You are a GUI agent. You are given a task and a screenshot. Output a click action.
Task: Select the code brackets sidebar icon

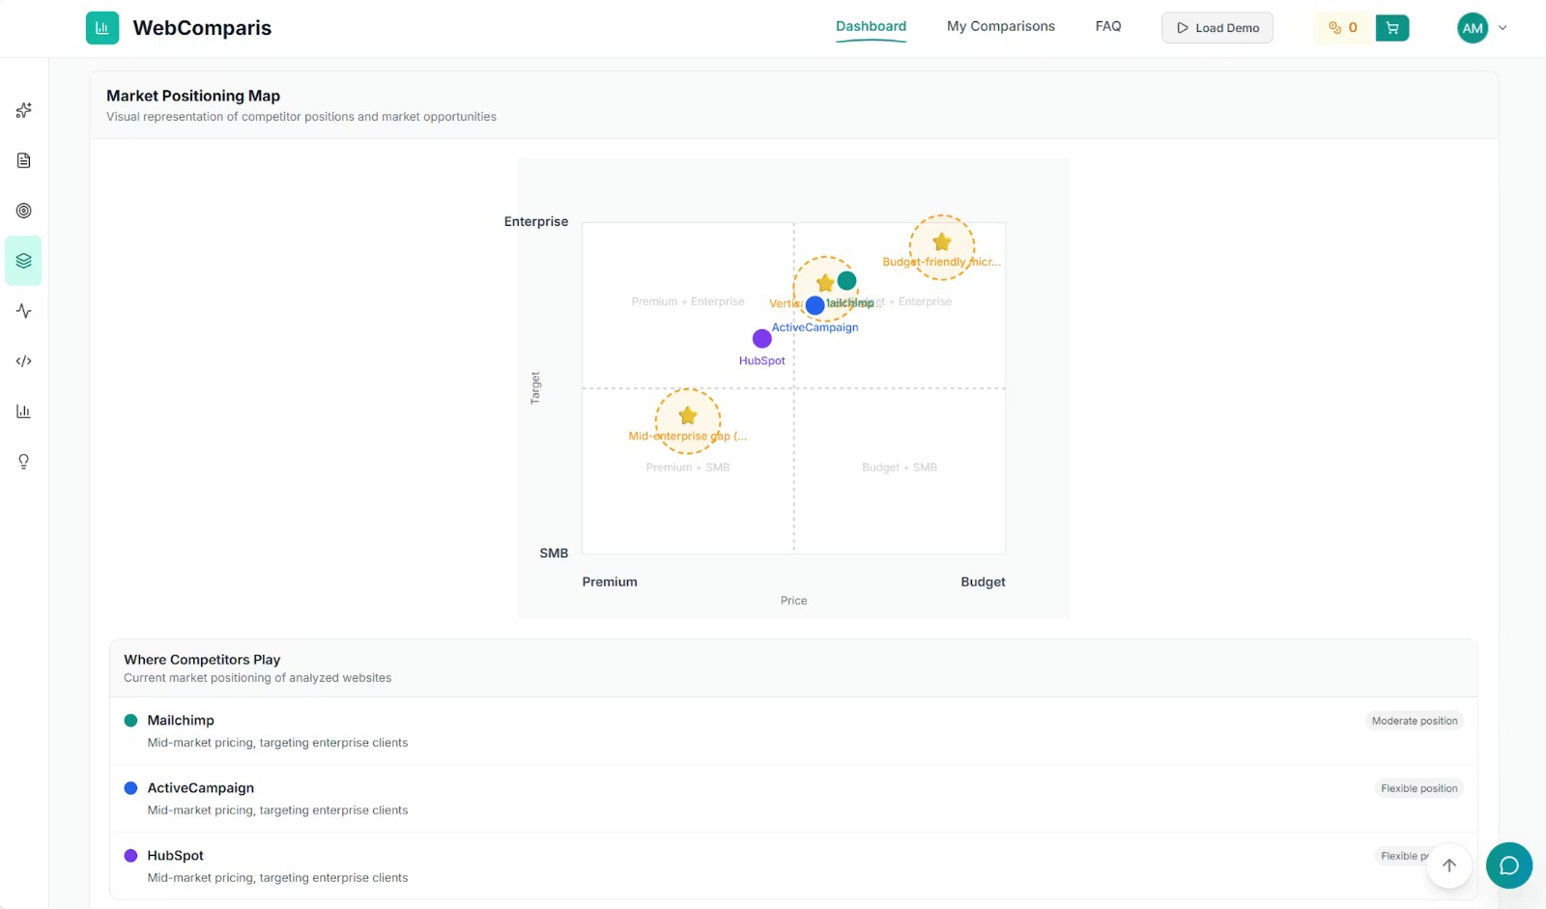pos(24,361)
